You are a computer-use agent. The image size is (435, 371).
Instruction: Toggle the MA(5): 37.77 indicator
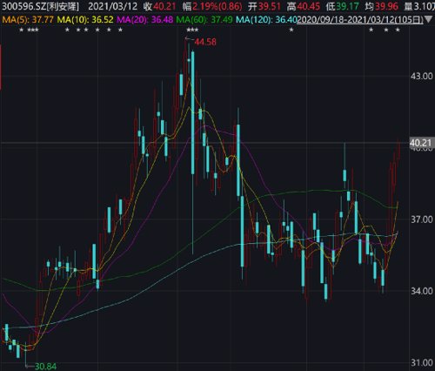coord(28,20)
